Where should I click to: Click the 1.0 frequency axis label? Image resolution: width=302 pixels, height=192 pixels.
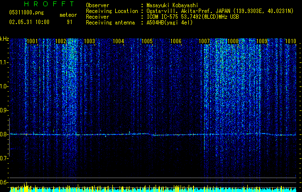pyautogui.click(x=4, y=87)
